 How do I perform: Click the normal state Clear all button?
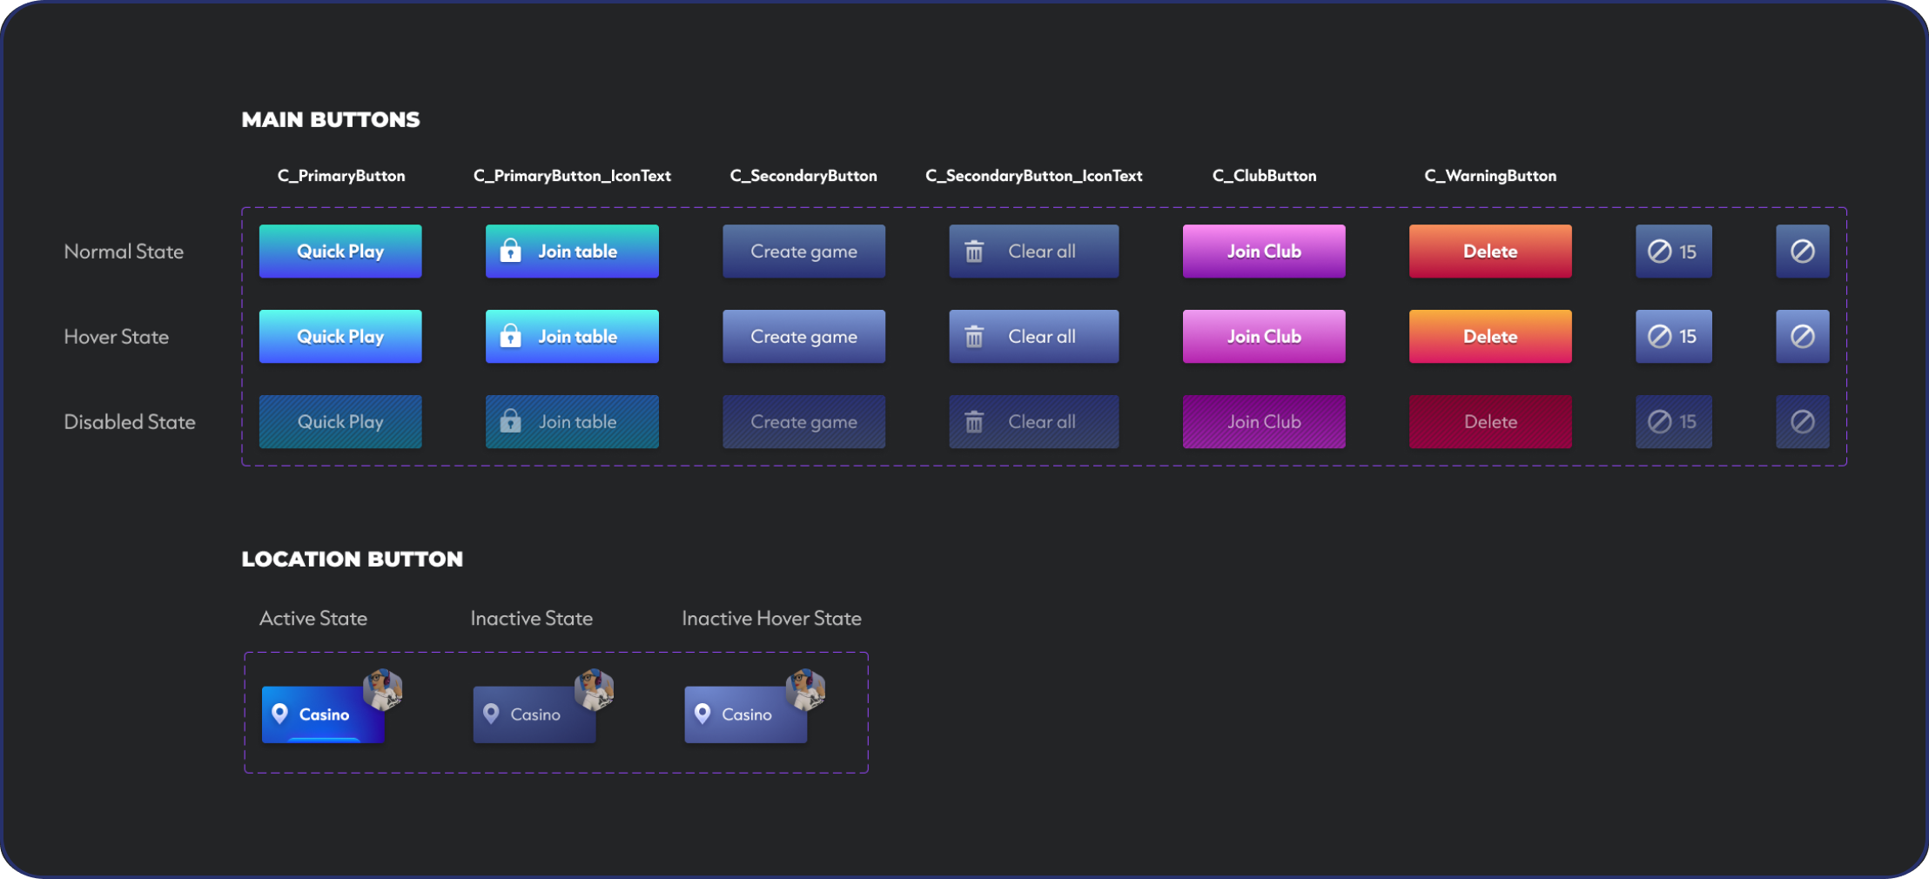(x=1034, y=252)
